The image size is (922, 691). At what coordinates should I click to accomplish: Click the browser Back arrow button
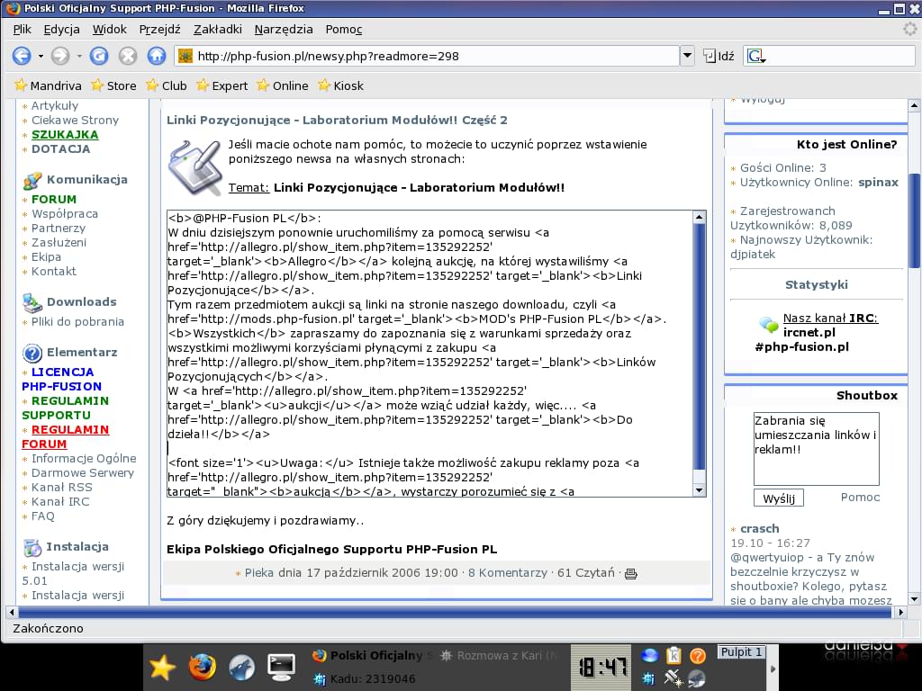pyautogui.click(x=22, y=56)
